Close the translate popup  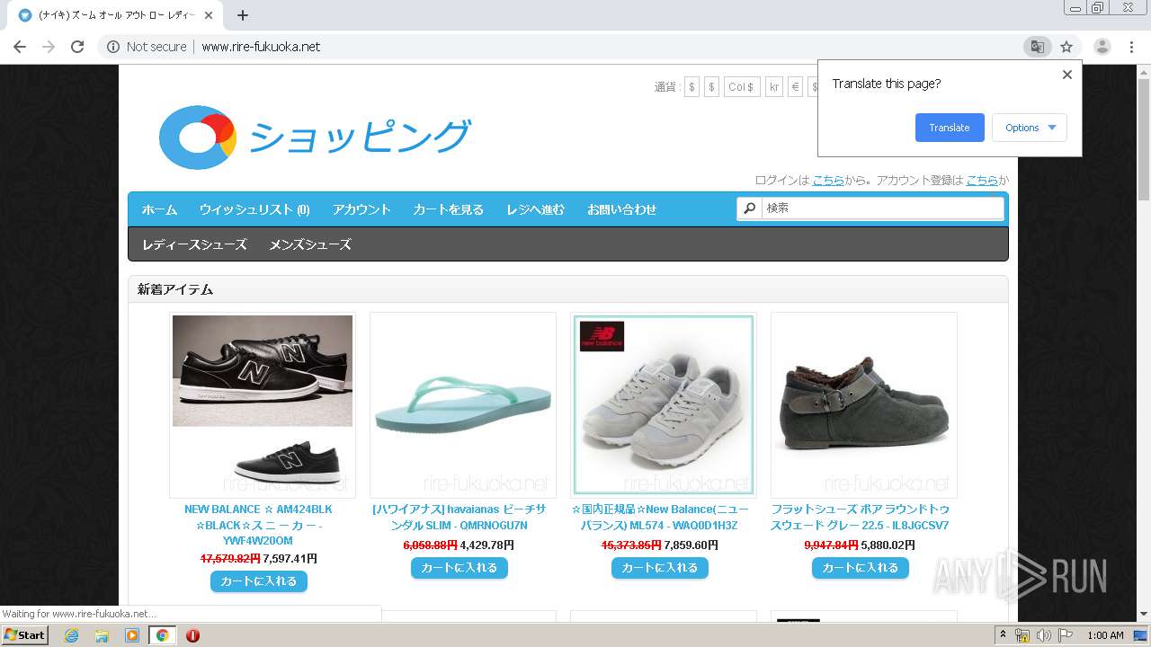click(x=1067, y=75)
